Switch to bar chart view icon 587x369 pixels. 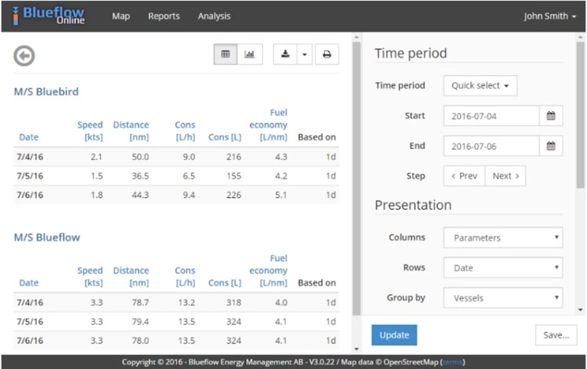coord(250,54)
